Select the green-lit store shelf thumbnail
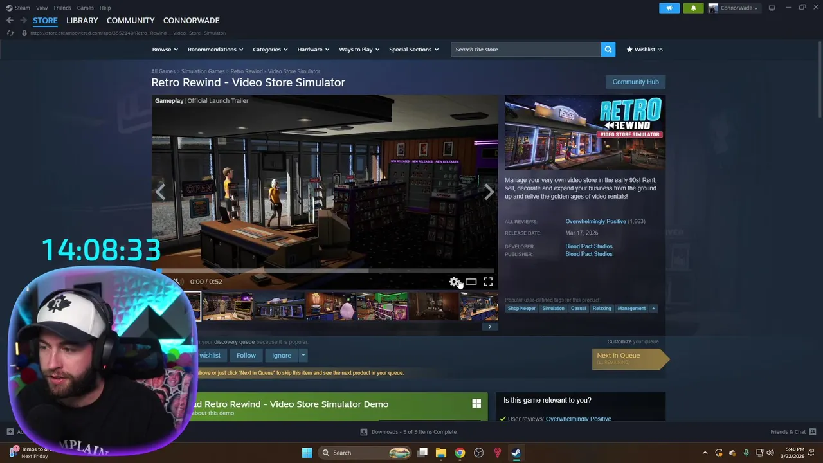The height and width of the screenshot is (463, 823). 382,306
